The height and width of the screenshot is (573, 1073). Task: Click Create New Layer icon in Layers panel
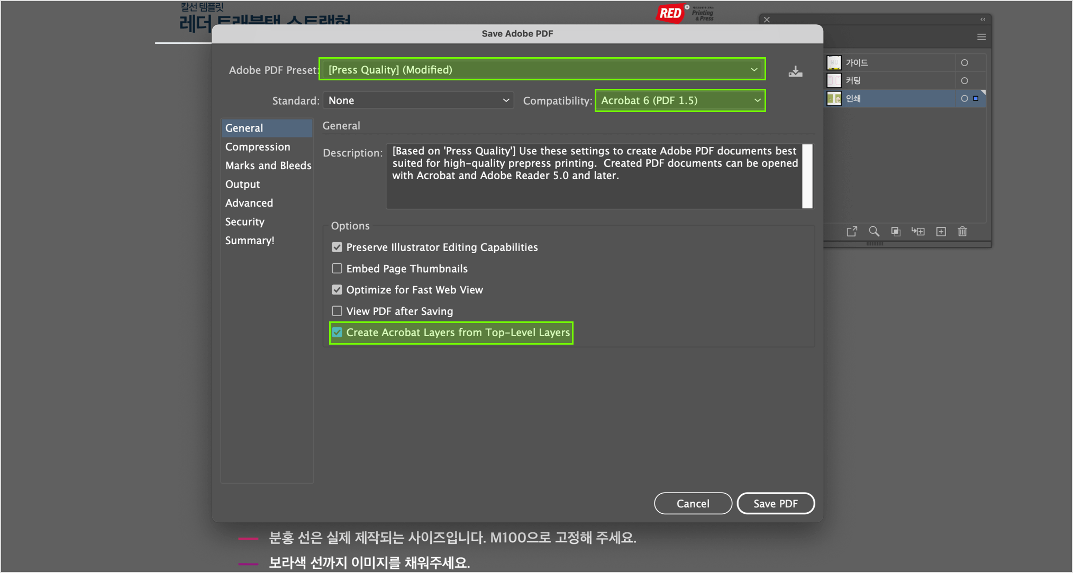tap(941, 232)
